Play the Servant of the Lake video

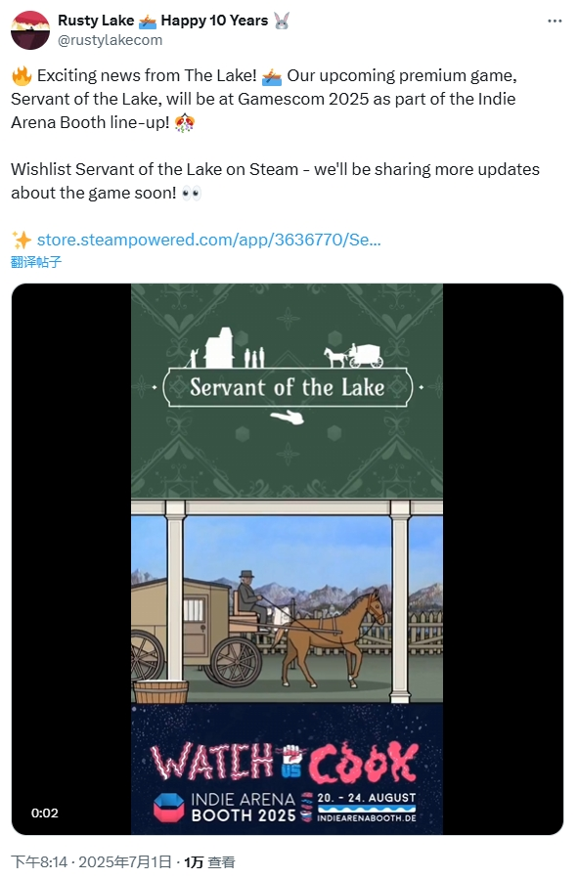click(x=287, y=559)
